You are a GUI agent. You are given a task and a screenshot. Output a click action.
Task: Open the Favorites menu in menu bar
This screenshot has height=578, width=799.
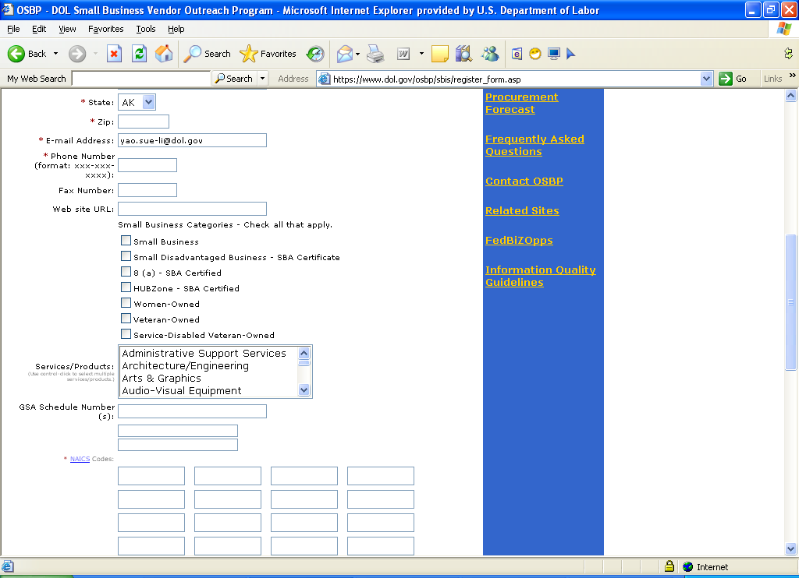(105, 29)
